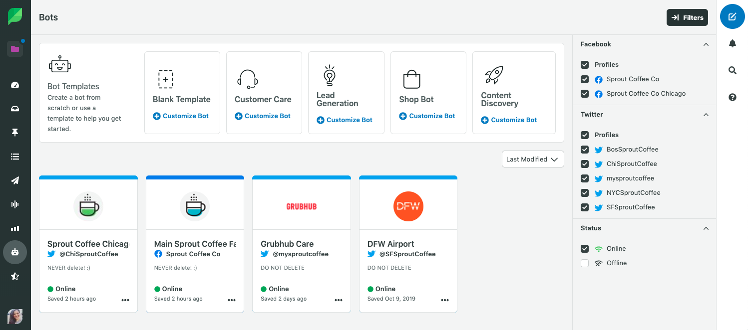The width and height of the screenshot is (748, 330).
Task: Click the user avatar in sidebar
Action: (15, 317)
